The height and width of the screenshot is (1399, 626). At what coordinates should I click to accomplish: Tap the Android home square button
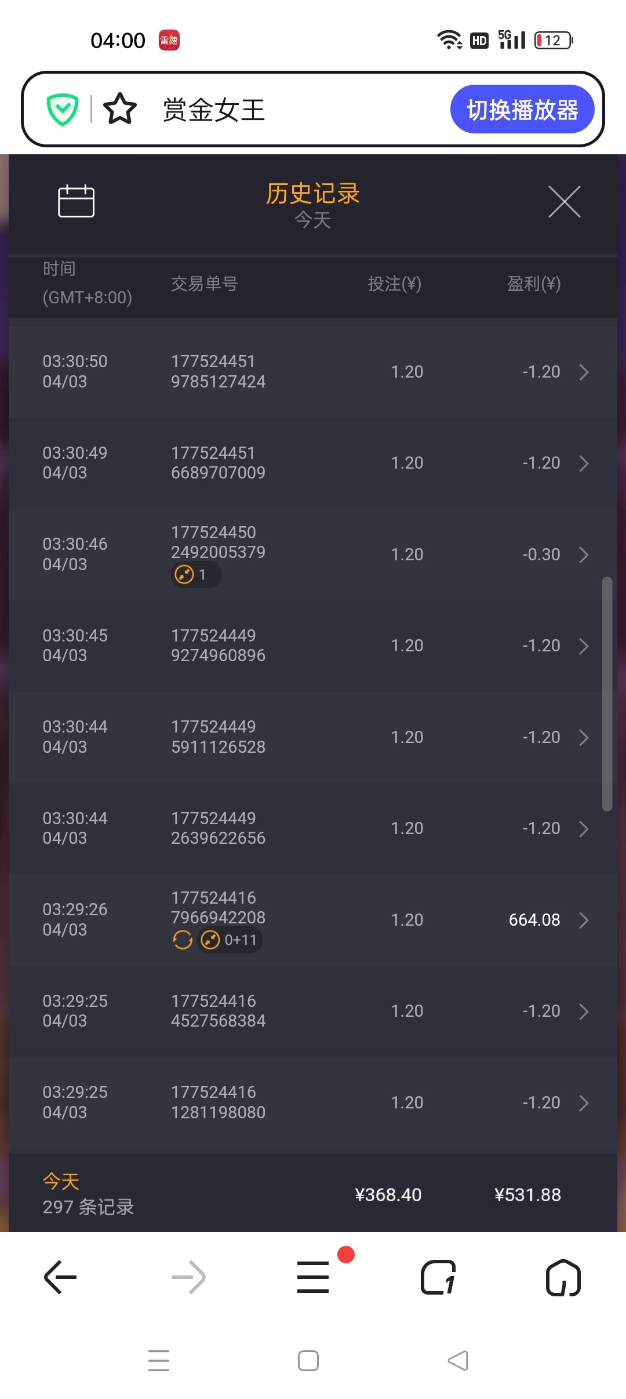pos(308,1361)
